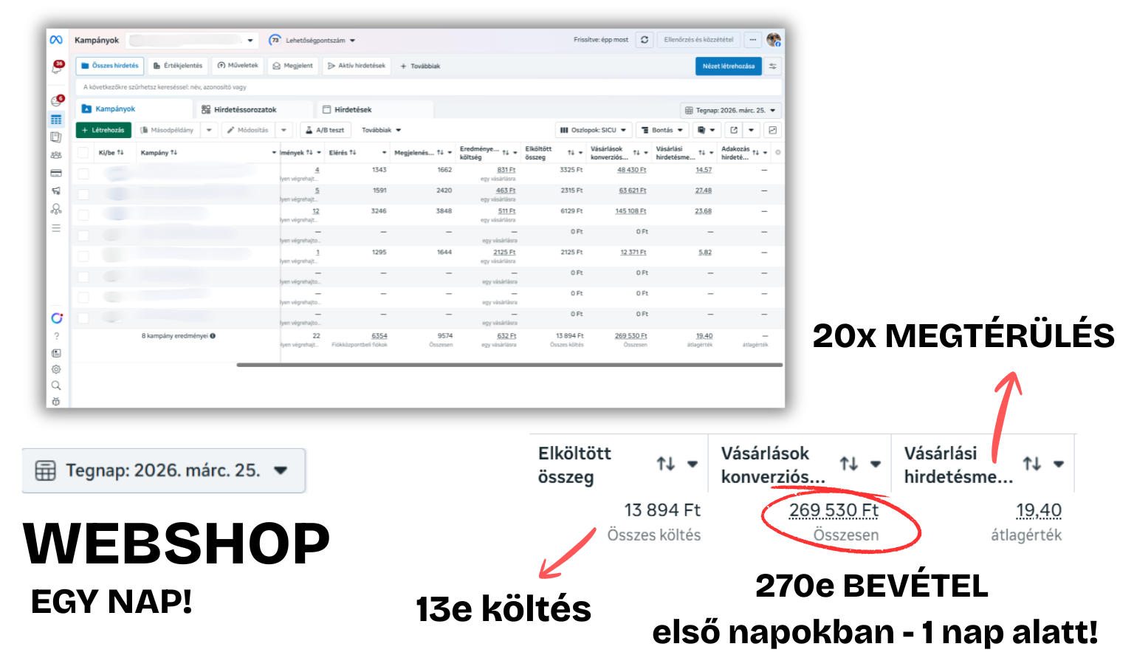Viewport: 1134px width, 672px height.
Task: Open the Oszlopok: SICU columns dropdown
Action: 594,130
